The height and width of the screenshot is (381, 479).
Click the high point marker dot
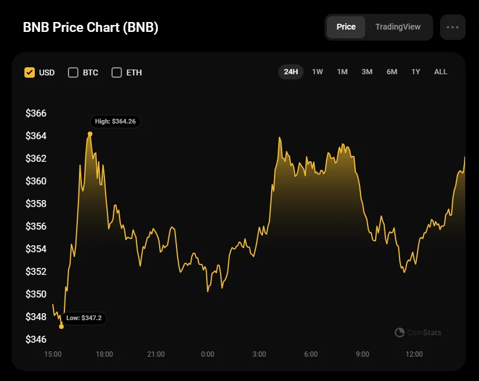click(x=90, y=134)
